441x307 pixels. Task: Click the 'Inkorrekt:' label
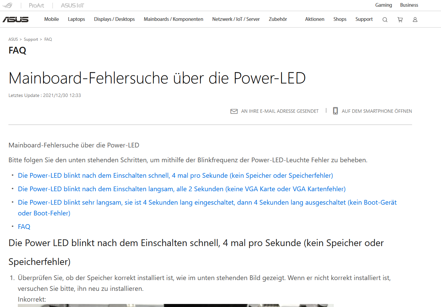tap(32, 299)
